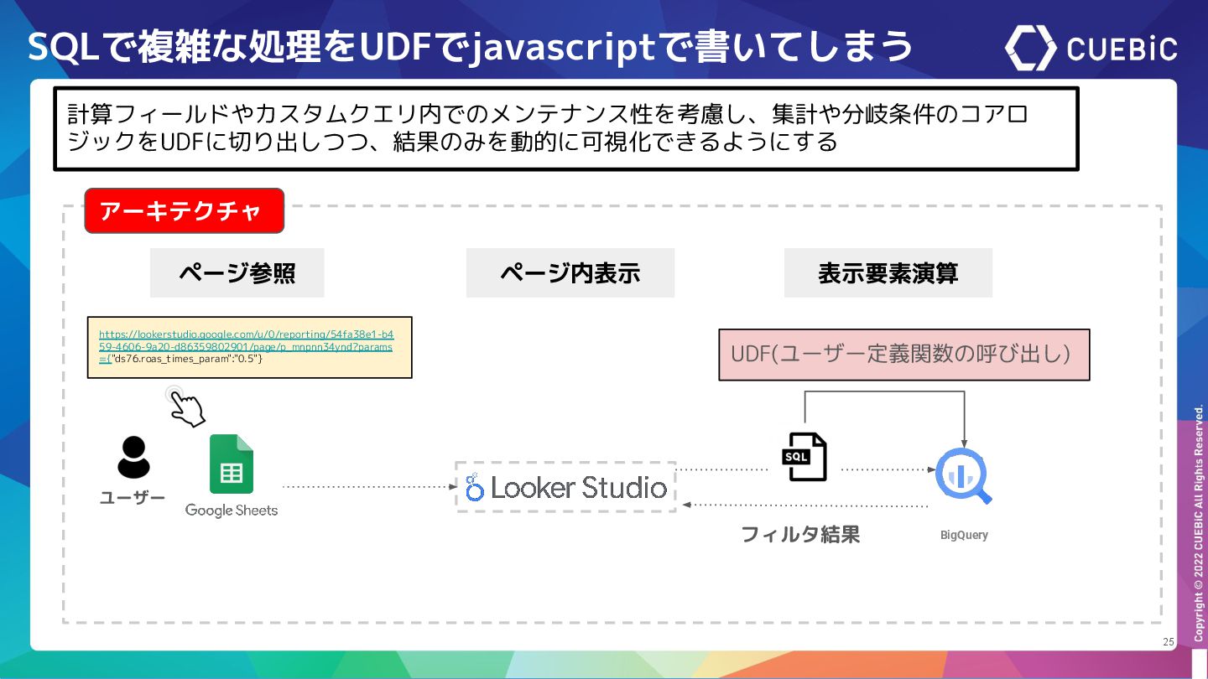
Task: Click the vertical copyright 2022 CUEBIC notice
Action: click(1198, 524)
